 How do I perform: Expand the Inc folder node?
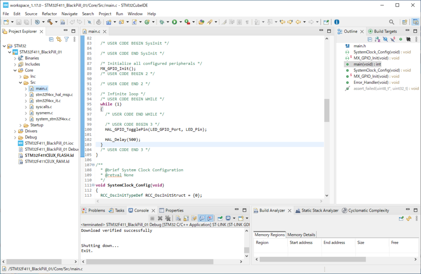point(21,76)
